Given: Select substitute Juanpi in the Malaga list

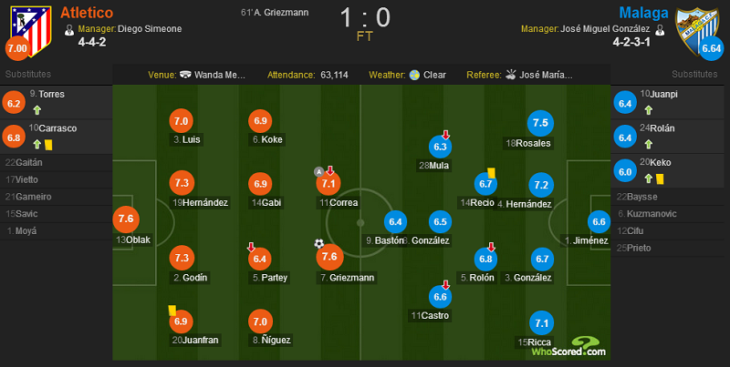Looking at the screenshot, I should tap(670, 102).
